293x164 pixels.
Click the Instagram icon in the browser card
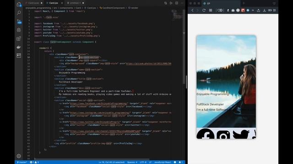pos(223,134)
